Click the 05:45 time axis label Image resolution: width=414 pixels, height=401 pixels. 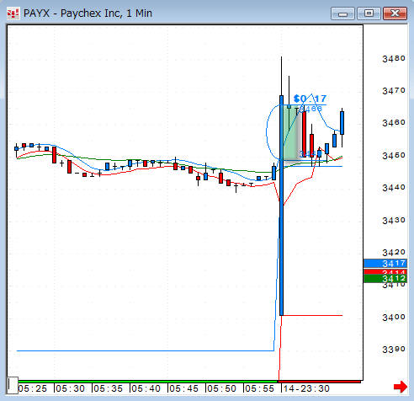[x=183, y=388]
